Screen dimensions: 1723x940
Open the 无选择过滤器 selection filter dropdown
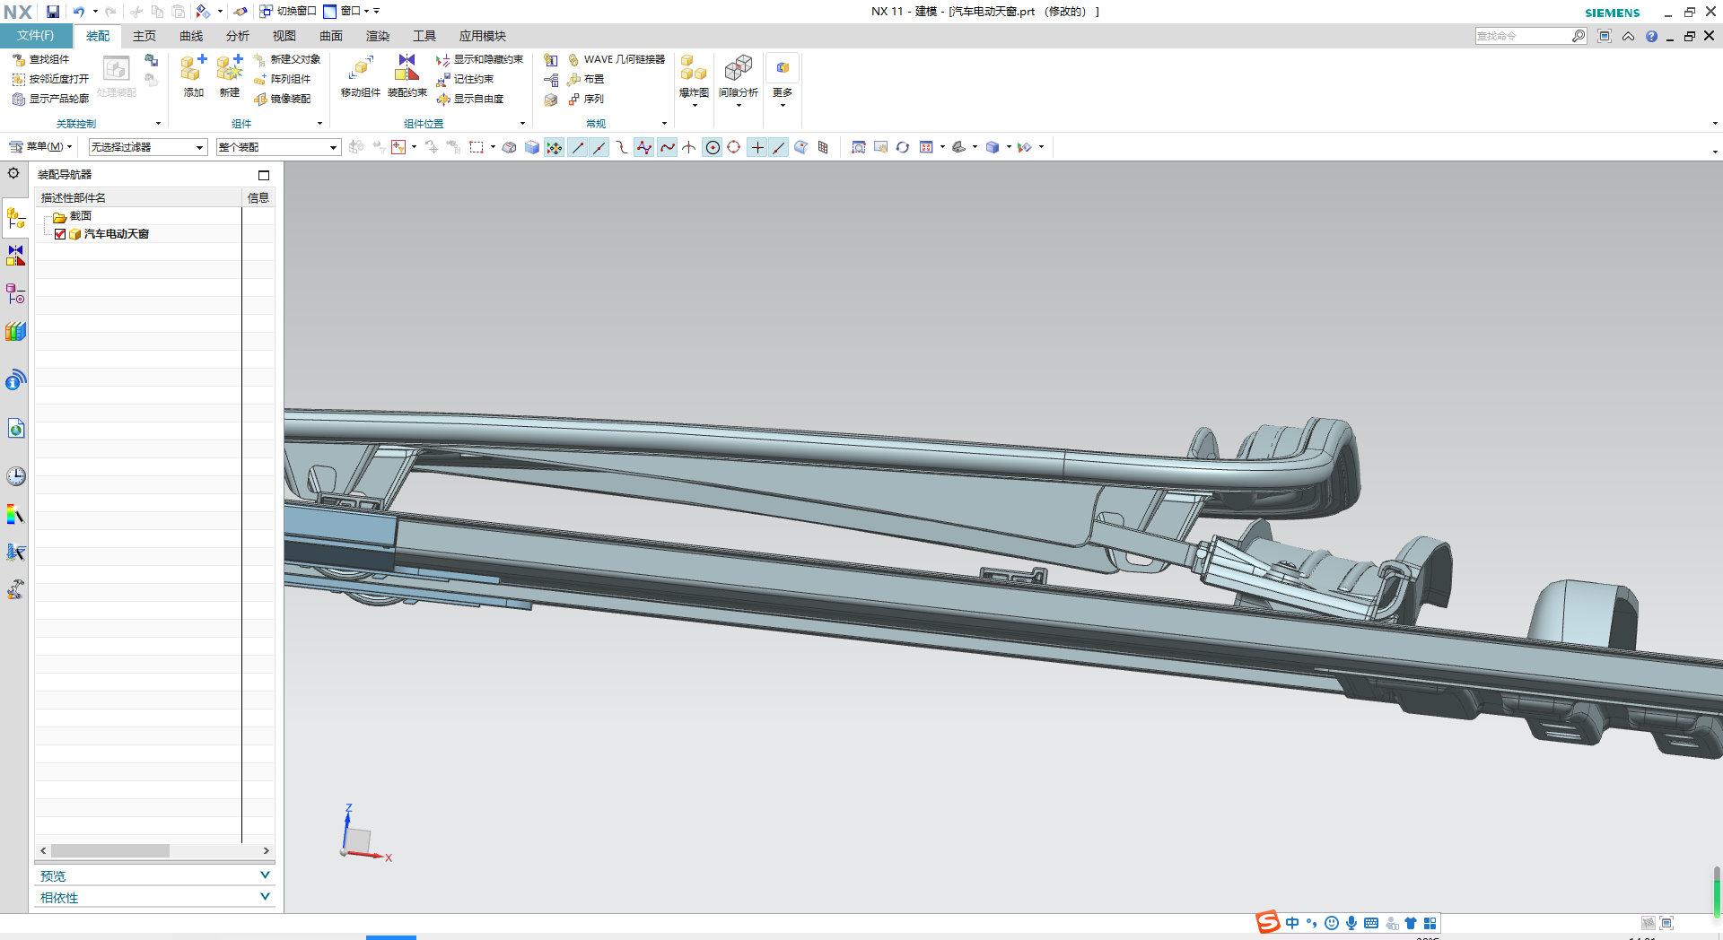point(148,147)
